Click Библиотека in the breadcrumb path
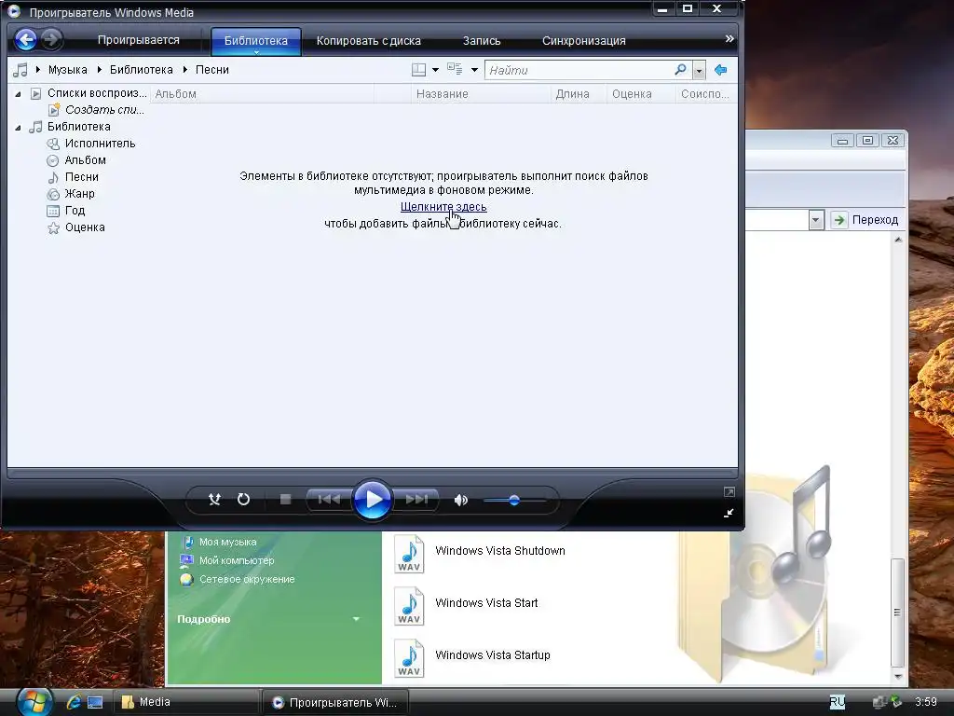The image size is (954, 716). tap(142, 70)
